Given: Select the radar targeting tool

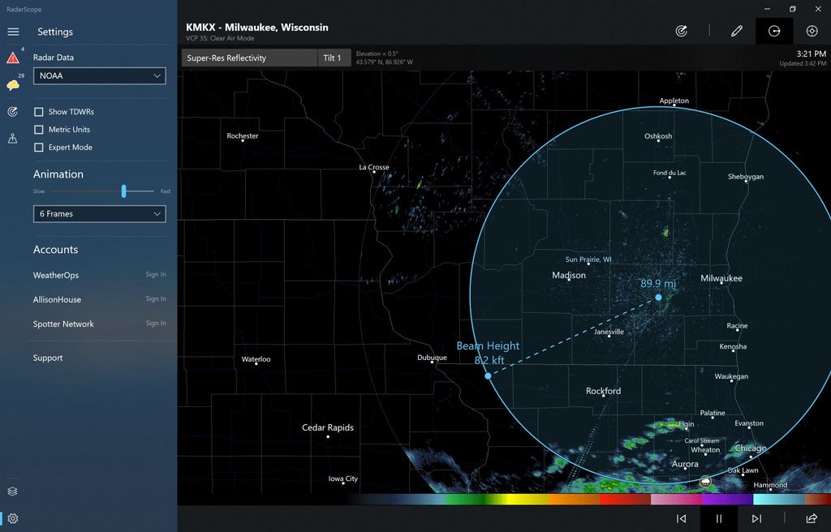Looking at the screenshot, I should [x=682, y=30].
